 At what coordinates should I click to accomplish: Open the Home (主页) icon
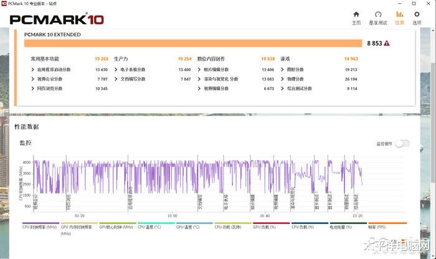point(356,14)
